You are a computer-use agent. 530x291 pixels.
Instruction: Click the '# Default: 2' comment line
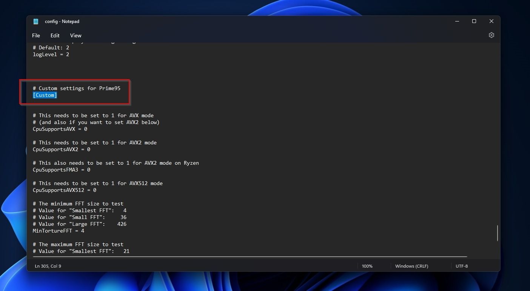coord(51,47)
